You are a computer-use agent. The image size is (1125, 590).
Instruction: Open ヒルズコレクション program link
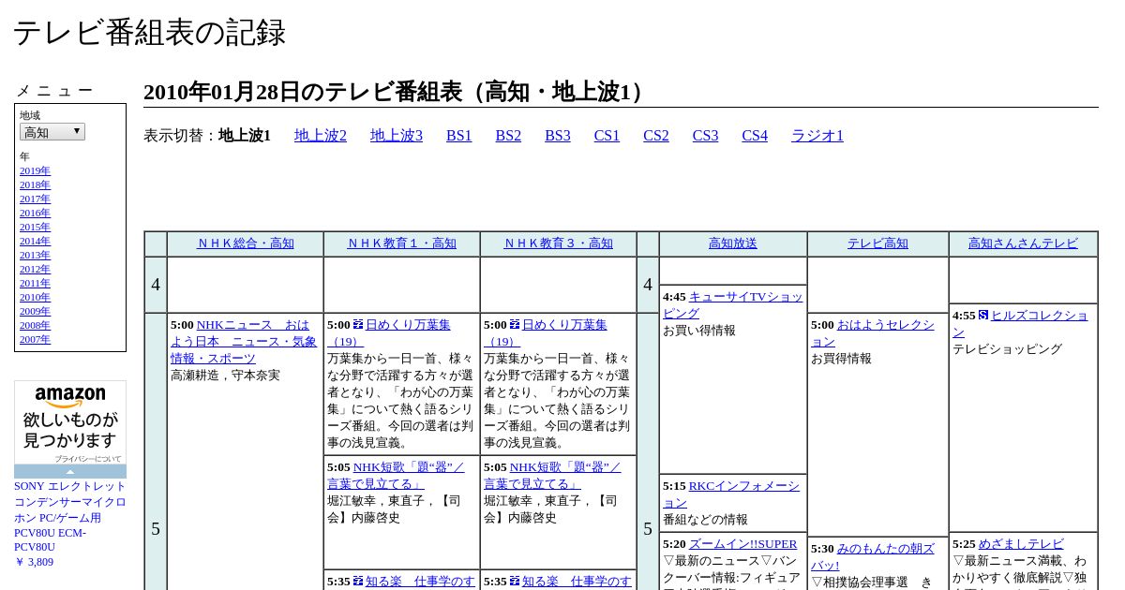(x=1021, y=324)
